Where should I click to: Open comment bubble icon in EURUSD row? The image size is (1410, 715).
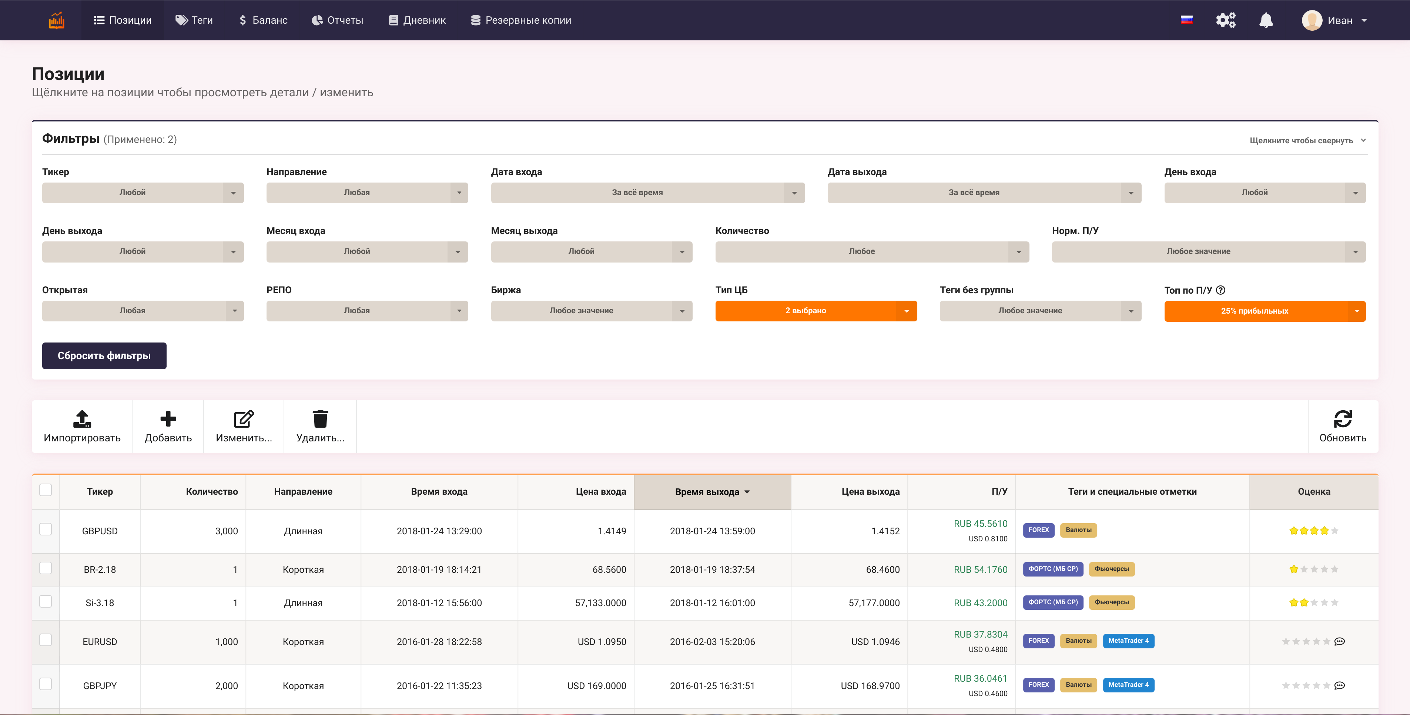(x=1339, y=642)
